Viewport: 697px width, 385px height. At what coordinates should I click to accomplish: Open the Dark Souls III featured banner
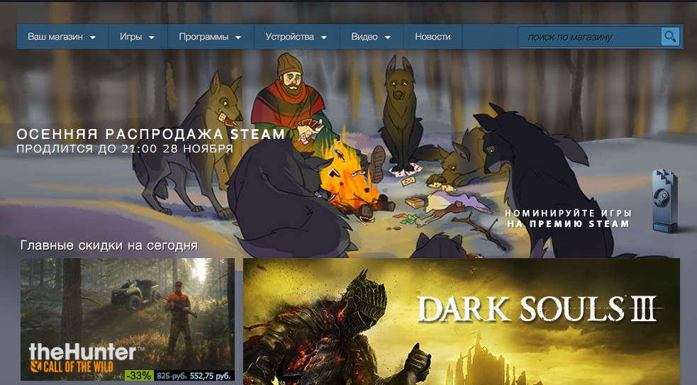(461, 320)
